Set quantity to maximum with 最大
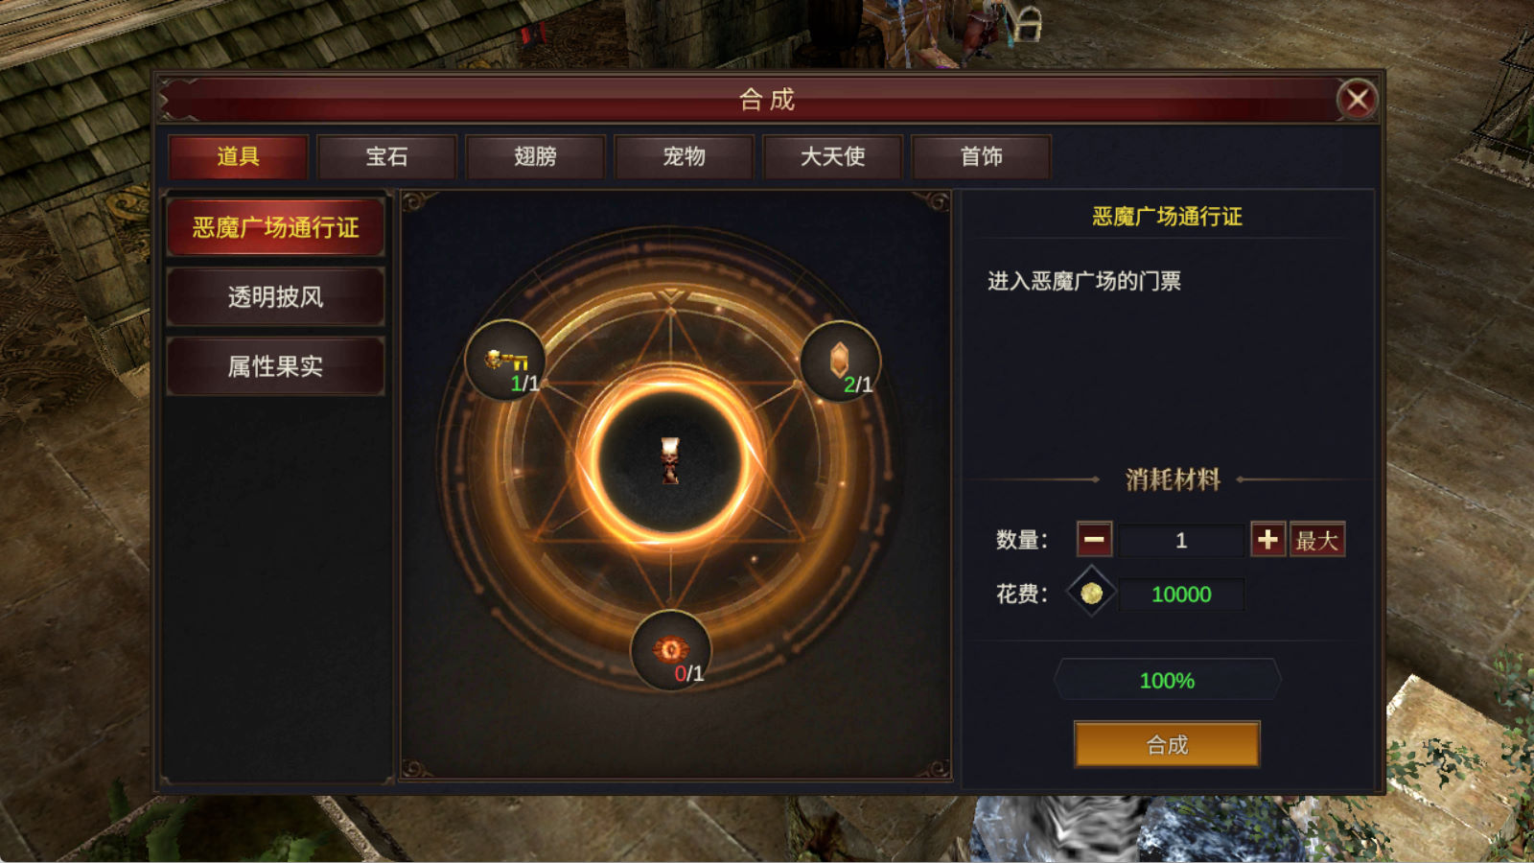1534x863 pixels. (1316, 540)
